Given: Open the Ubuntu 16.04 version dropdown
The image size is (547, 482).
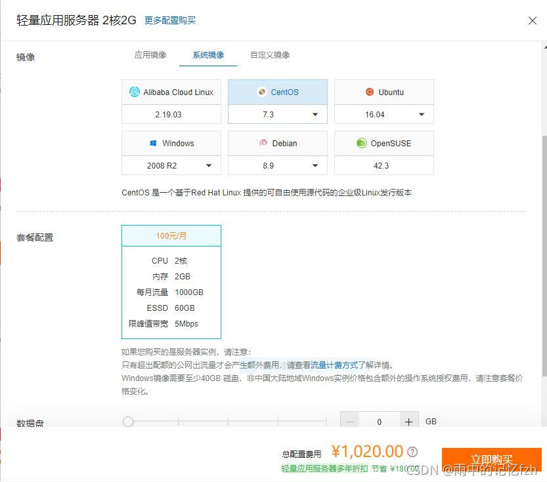Looking at the screenshot, I should (x=384, y=114).
